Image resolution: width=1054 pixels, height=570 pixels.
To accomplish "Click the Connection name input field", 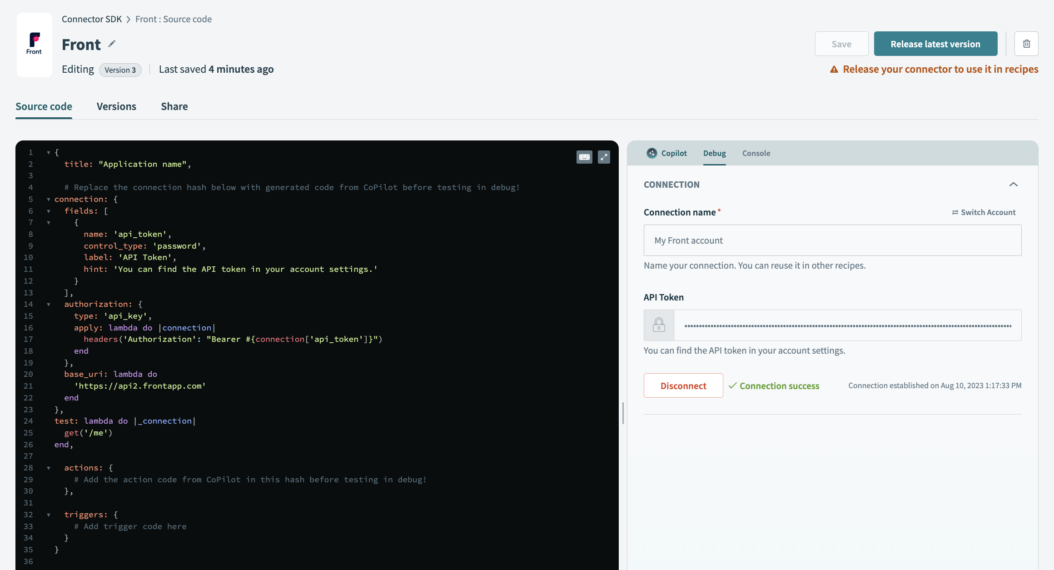I will coord(832,240).
